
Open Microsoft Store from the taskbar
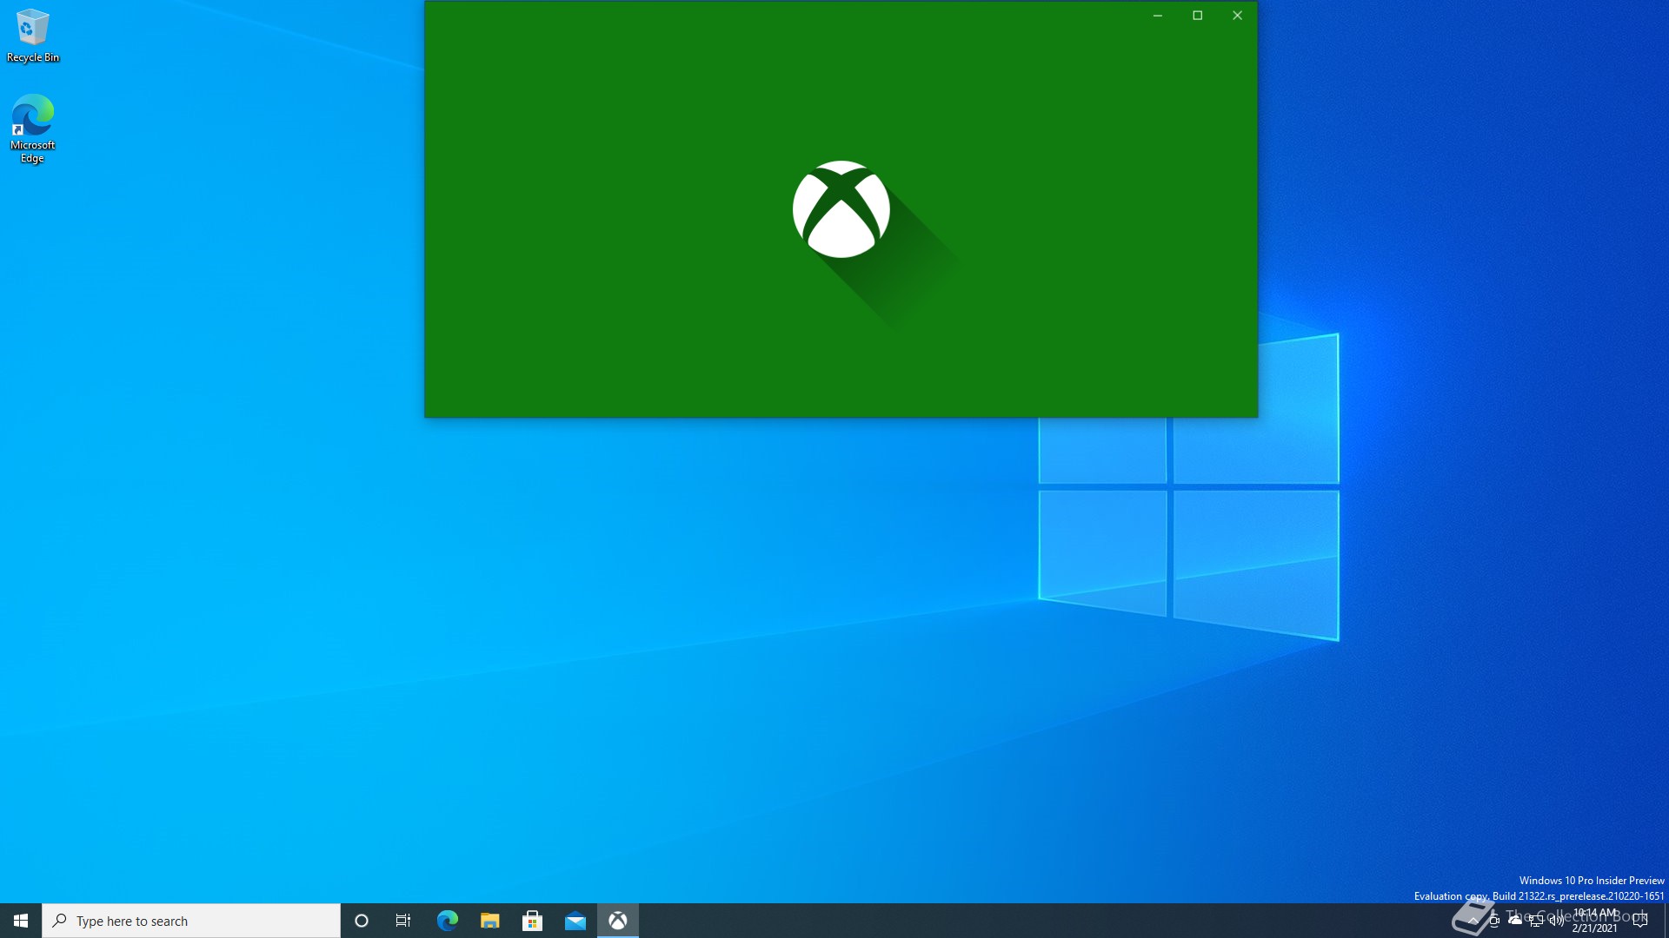click(532, 921)
